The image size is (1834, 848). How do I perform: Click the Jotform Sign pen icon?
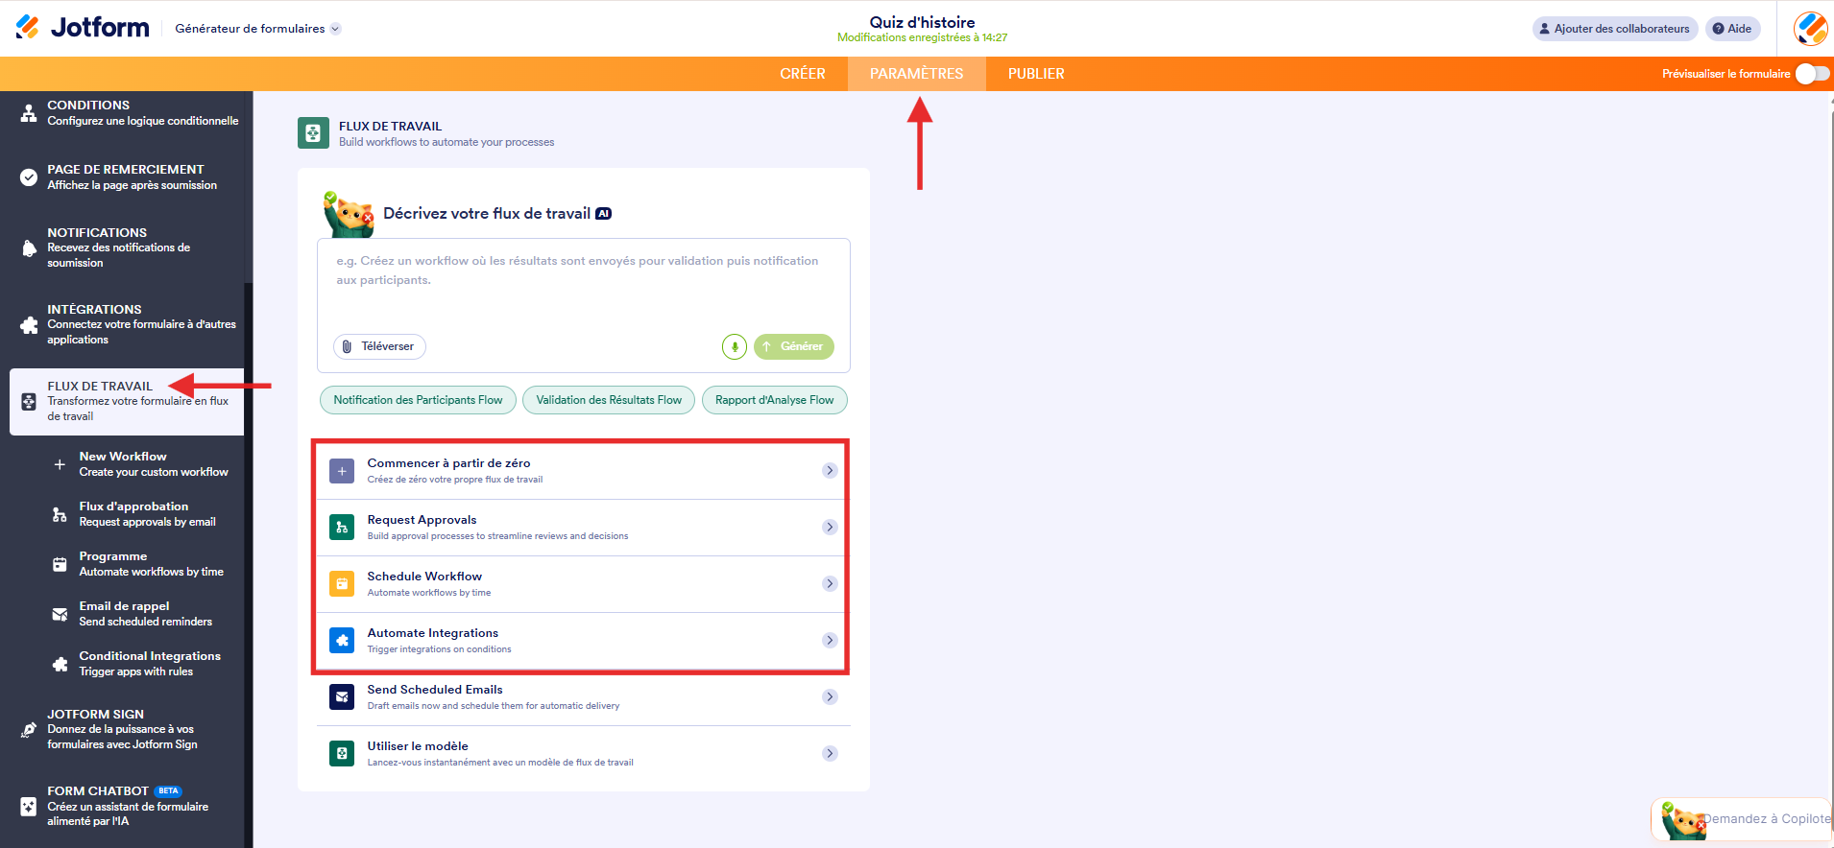pos(29,730)
